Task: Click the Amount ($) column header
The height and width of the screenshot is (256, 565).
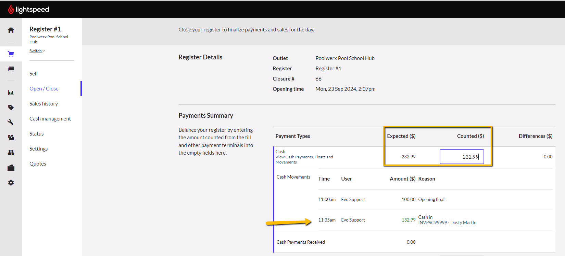Action: [x=403, y=179]
